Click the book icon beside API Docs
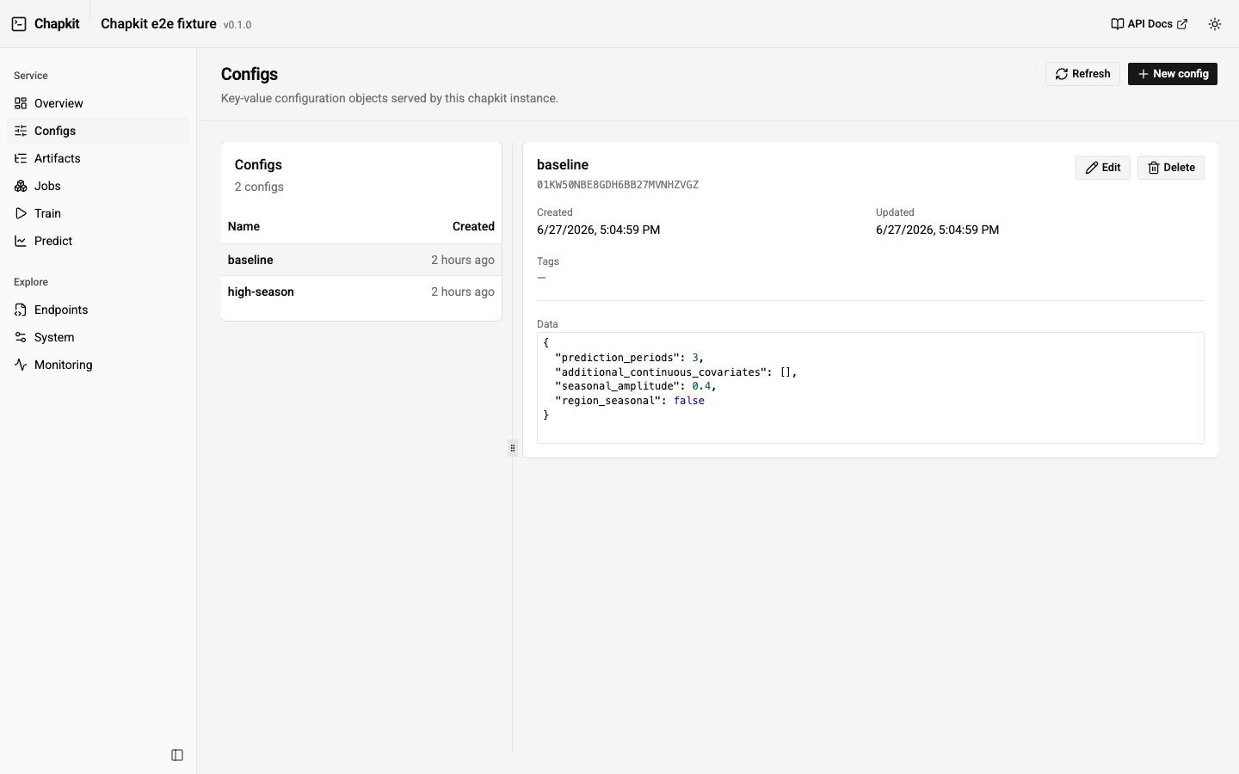The image size is (1239, 774). click(1117, 24)
